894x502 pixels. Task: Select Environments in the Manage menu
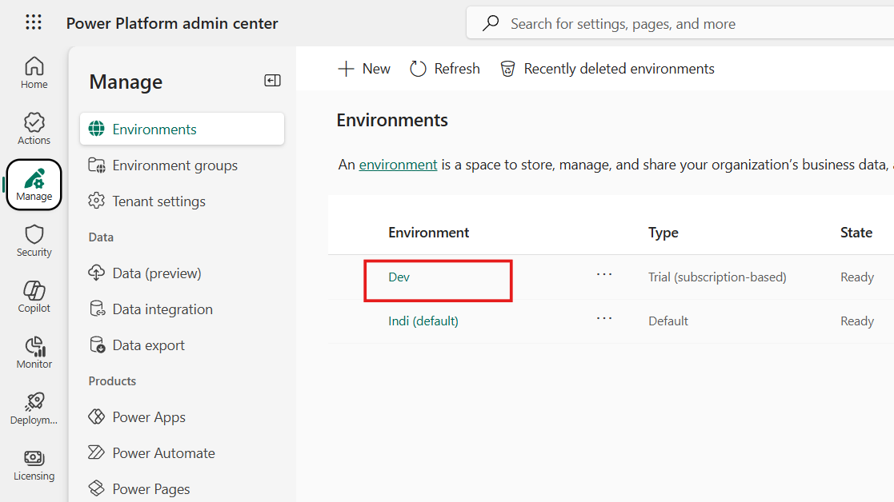pyautogui.click(x=182, y=129)
